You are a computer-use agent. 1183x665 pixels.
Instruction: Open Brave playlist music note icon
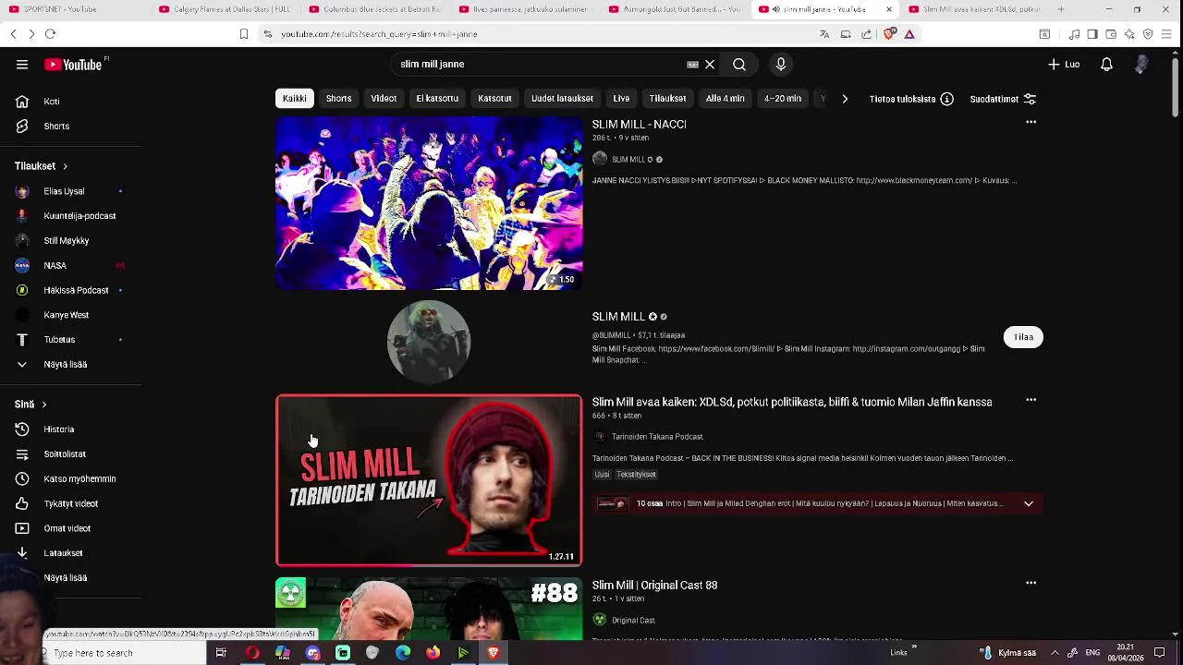point(1074,34)
